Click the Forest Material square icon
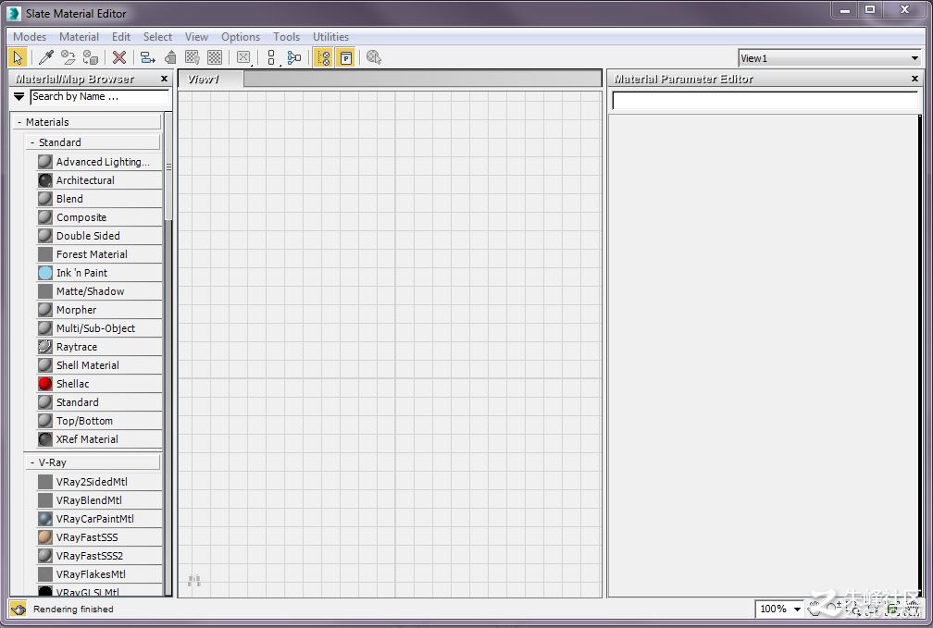This screenshot has width=933, height=628. [45, 254]
